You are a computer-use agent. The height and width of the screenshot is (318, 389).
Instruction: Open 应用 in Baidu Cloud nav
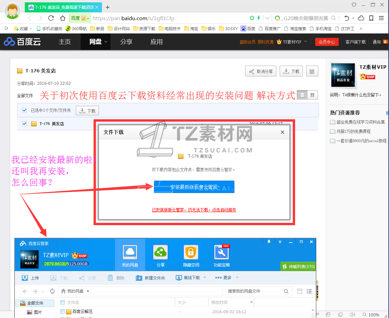[156, 42]
